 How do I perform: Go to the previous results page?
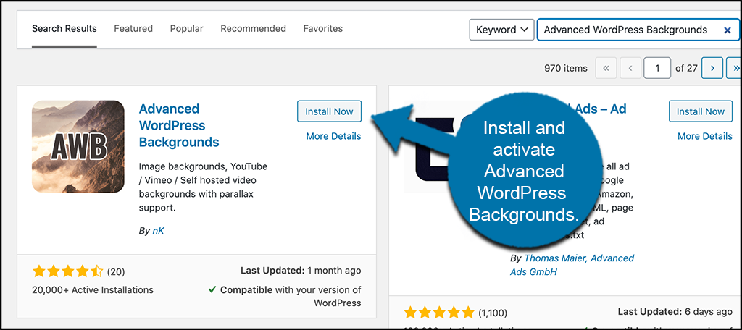coord(630,68)
